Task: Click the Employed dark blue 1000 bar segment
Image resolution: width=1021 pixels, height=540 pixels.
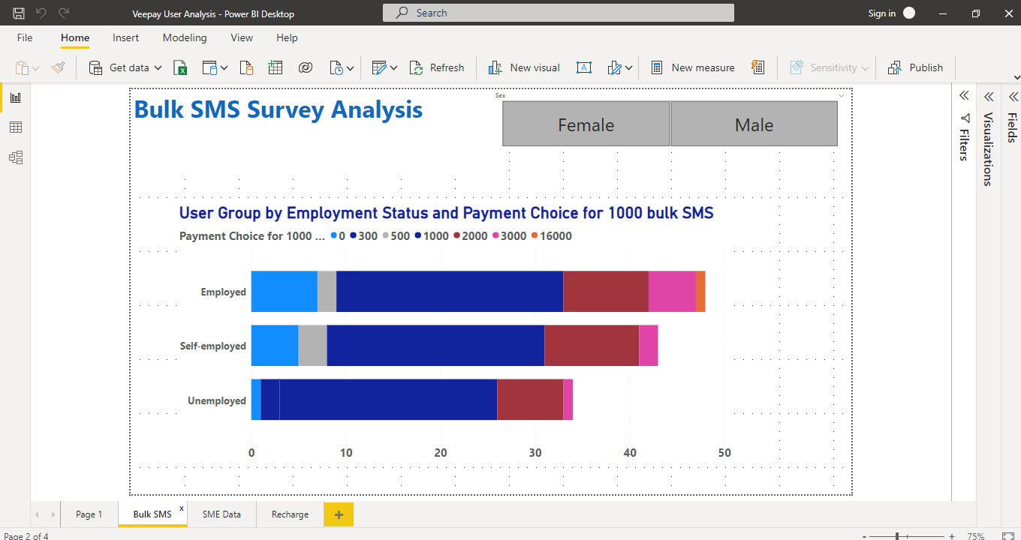Action: [450, 292]
